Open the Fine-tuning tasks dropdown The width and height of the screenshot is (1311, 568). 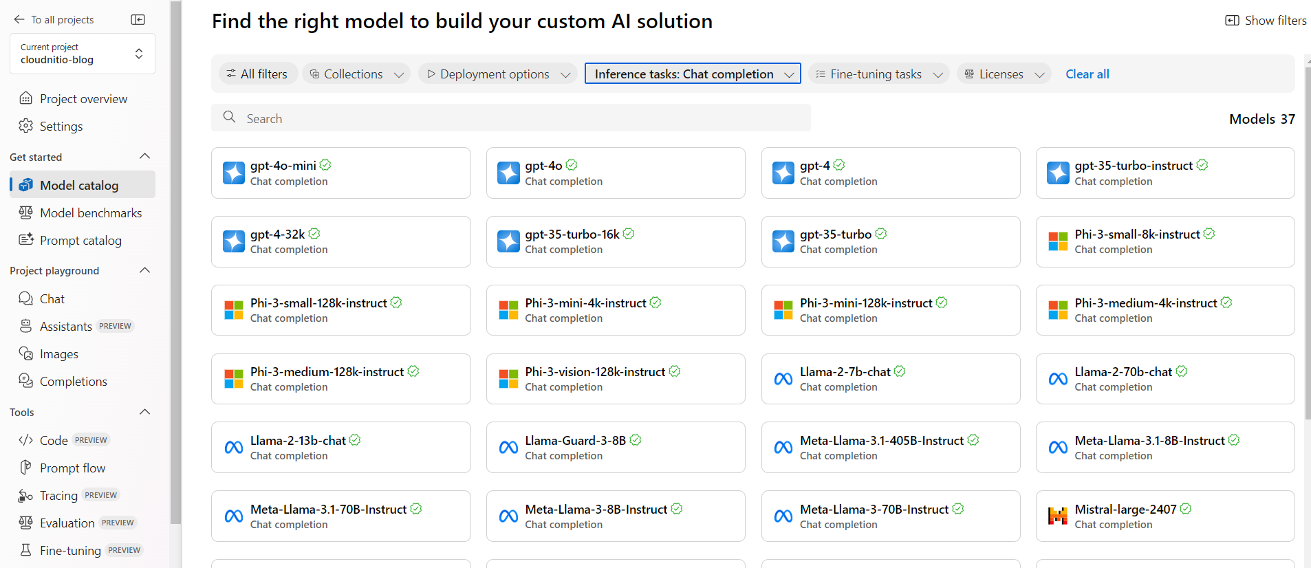point(879,74)
